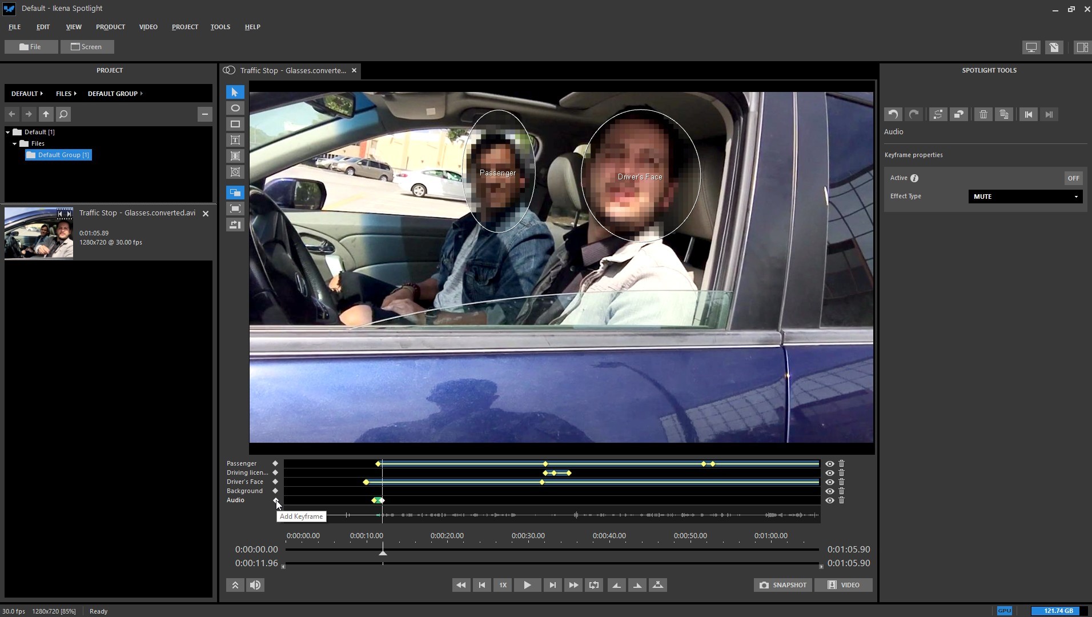Screen dimensions: 1092x617
Task: Click the undo icon in Spotlight Tools
Action: point(893,114)
